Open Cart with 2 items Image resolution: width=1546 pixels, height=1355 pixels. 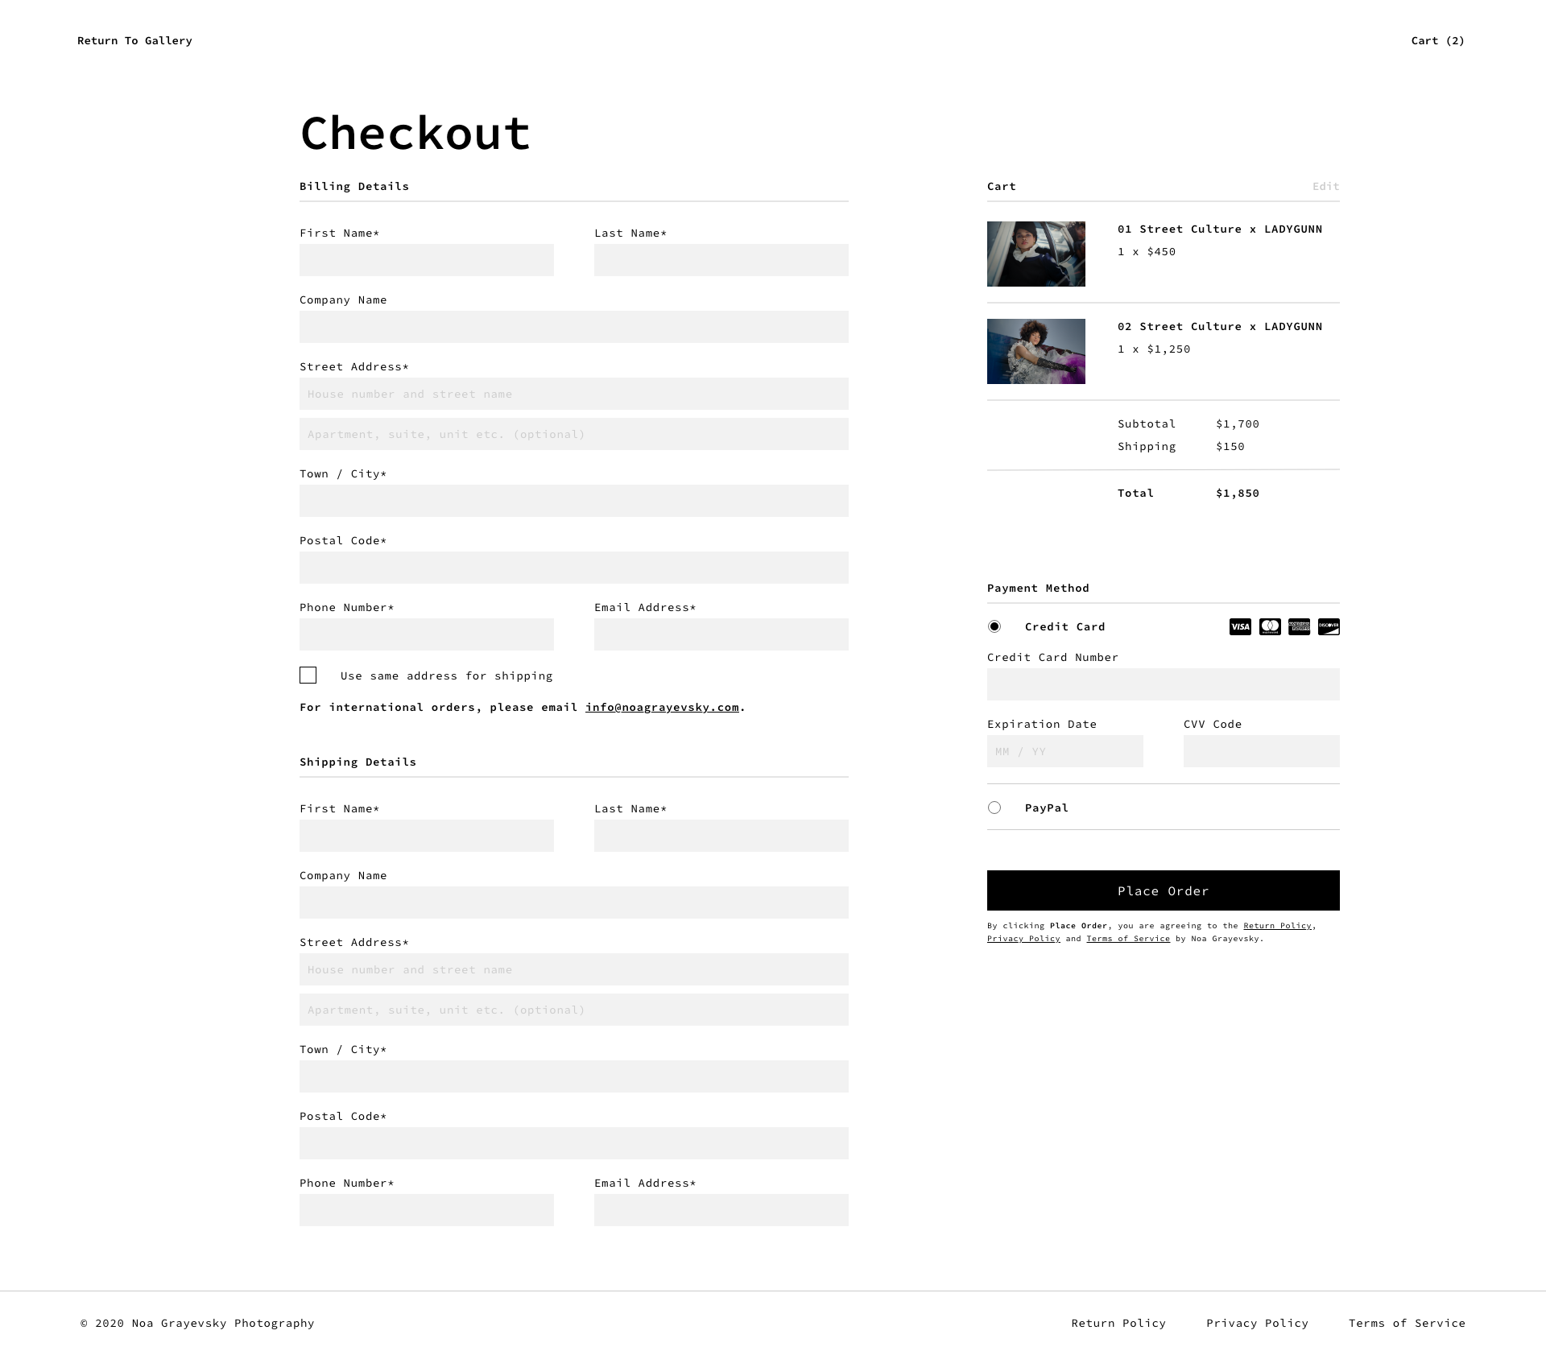[x=1436, y=39]
